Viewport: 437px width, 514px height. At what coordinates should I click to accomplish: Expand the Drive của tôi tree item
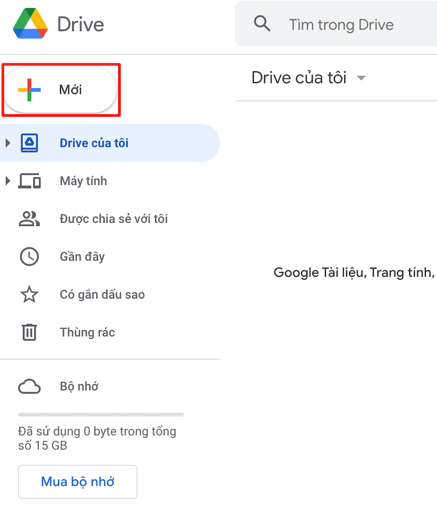pos(8,143)
